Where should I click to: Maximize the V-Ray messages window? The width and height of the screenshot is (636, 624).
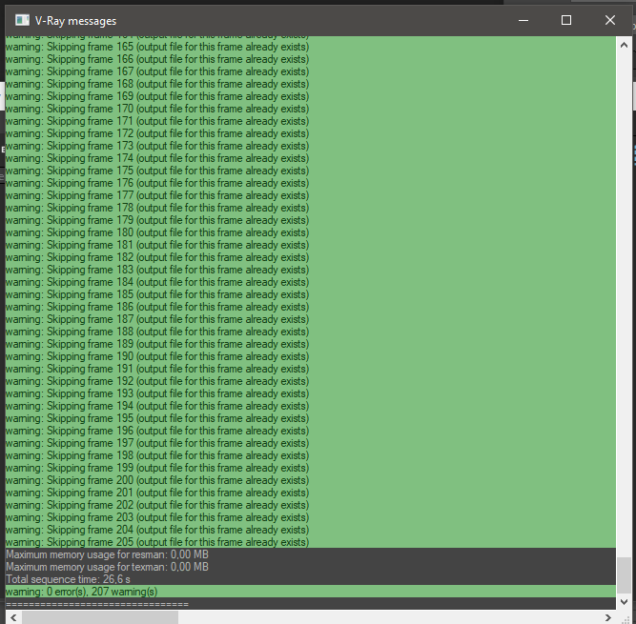coord(566,20)
